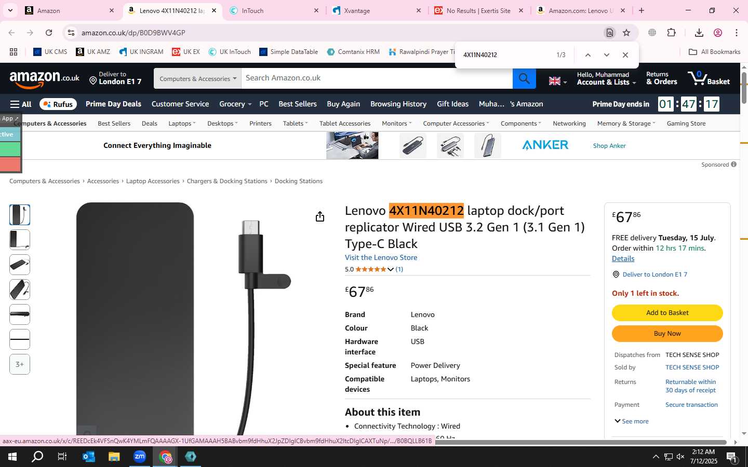Open the apps grid in bookmarks bar
Screen dimensions: 748x467
(x=14, y=52)
